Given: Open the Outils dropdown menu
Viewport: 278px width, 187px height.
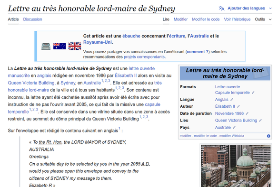Looking at the screenshot, I should [x=263, y=19].
